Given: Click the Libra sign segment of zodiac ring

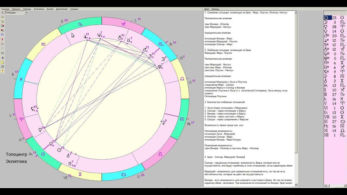Looking at the screenshot, I should (182, 79).
